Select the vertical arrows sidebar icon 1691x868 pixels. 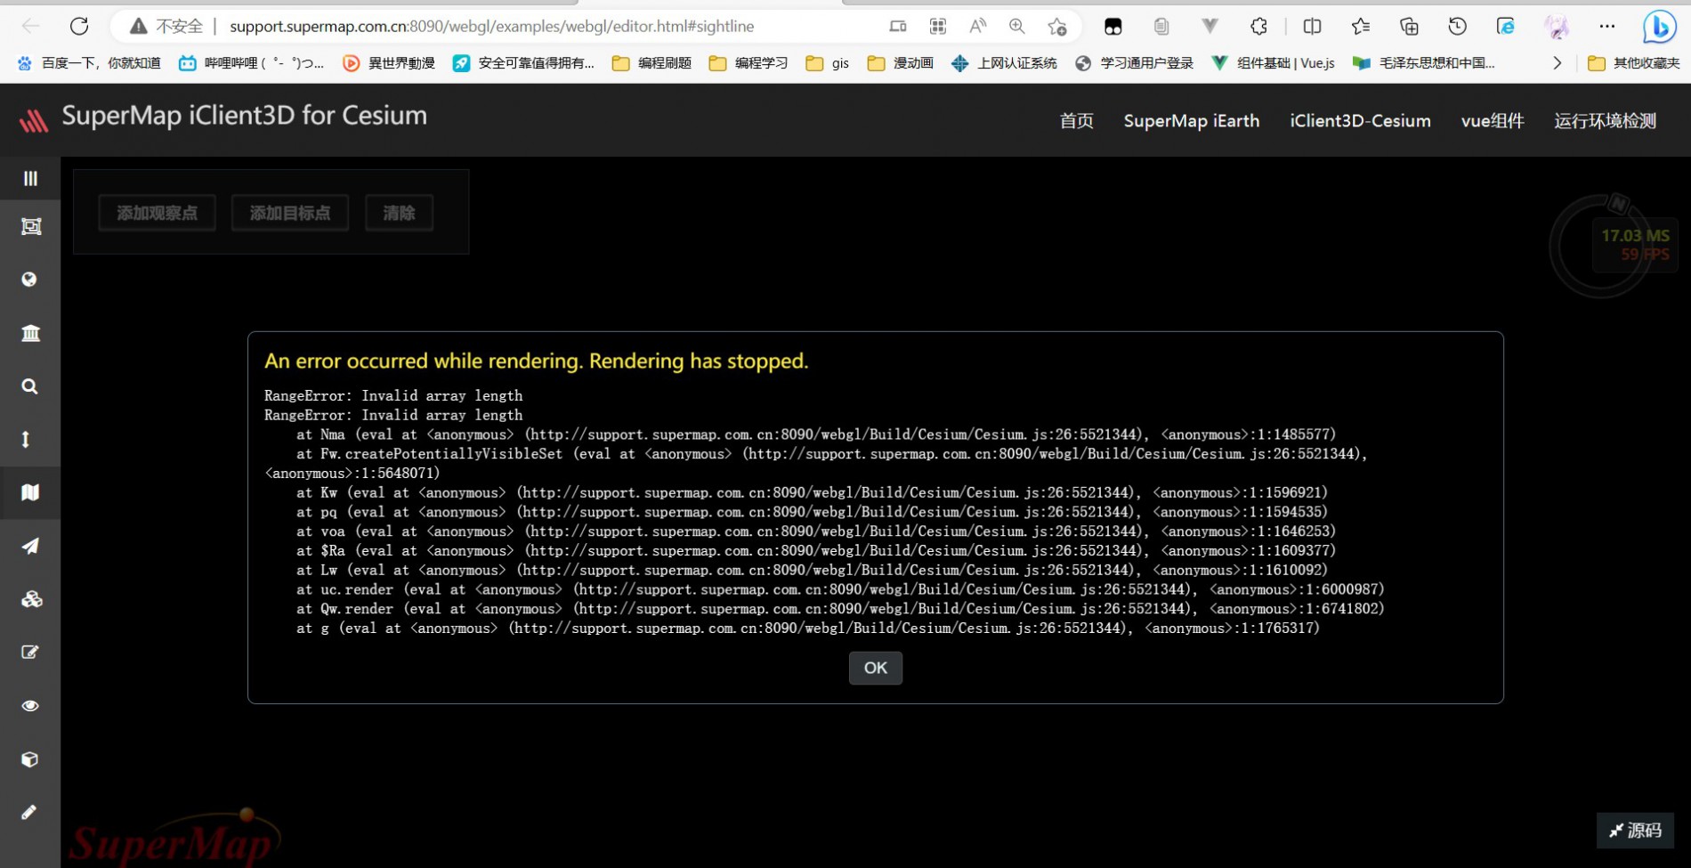26,439
